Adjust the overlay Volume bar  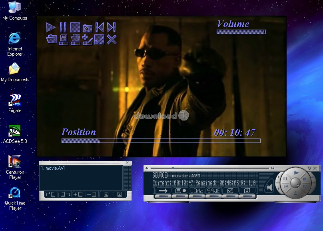(241, 32)
